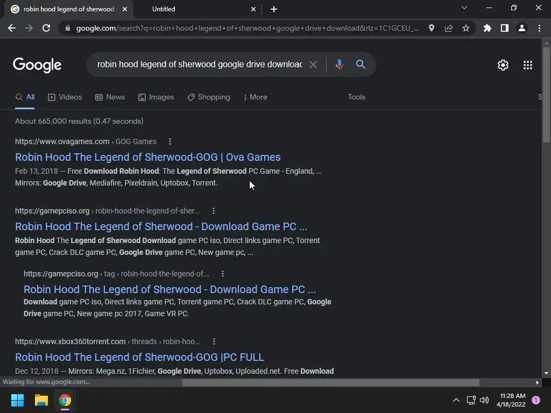Open the Chrome profile avatar

coord(522,28)
